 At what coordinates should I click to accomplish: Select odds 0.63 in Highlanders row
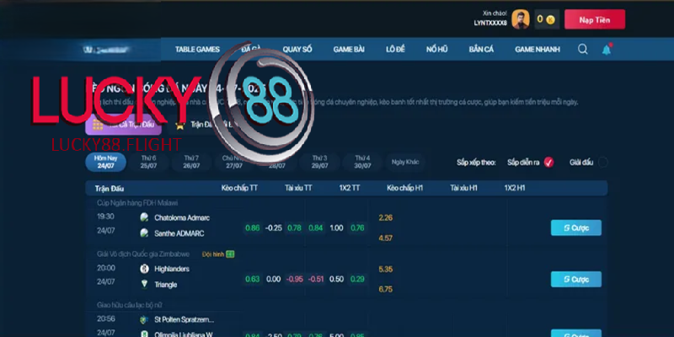(x=252, y=279)
